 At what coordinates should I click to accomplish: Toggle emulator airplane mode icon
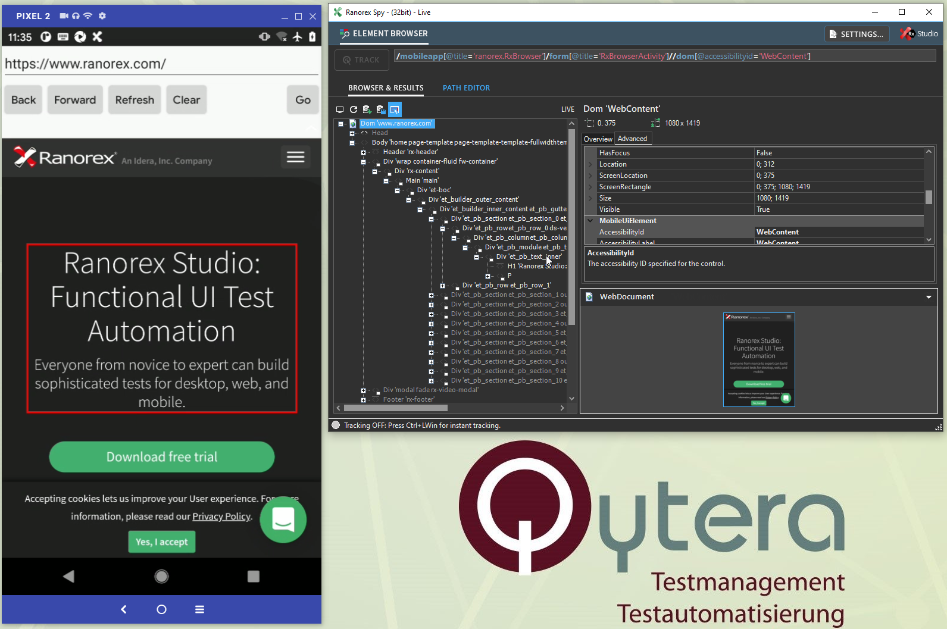pos(298,37)
